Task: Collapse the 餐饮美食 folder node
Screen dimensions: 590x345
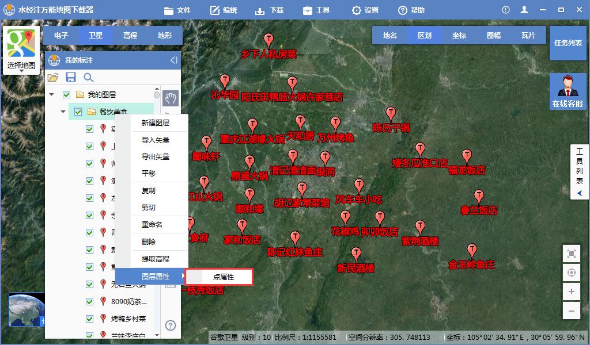Action: [x=63, y=112]
